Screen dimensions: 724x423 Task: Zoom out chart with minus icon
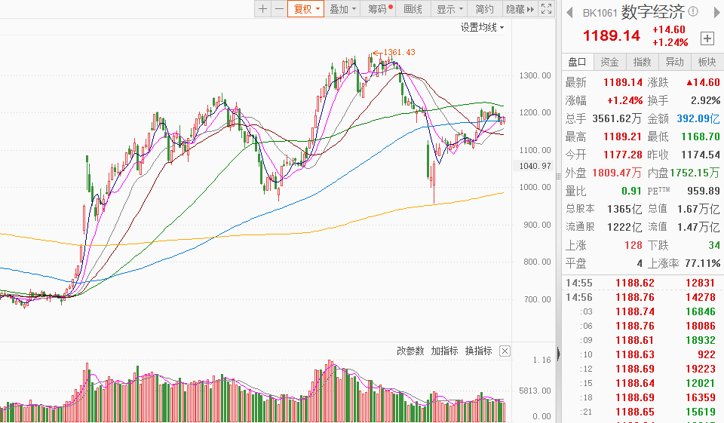pos(279,9)
